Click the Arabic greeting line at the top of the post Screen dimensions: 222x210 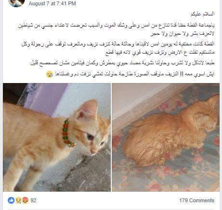click(x=203, y=14)
